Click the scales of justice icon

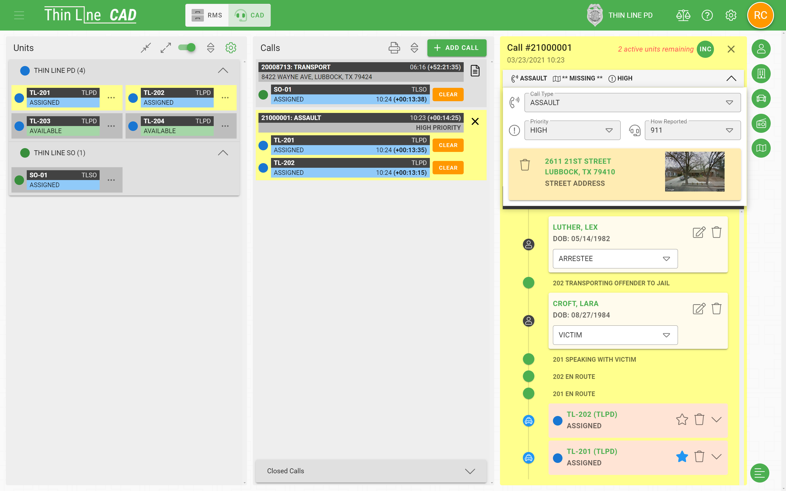(683, 15)
